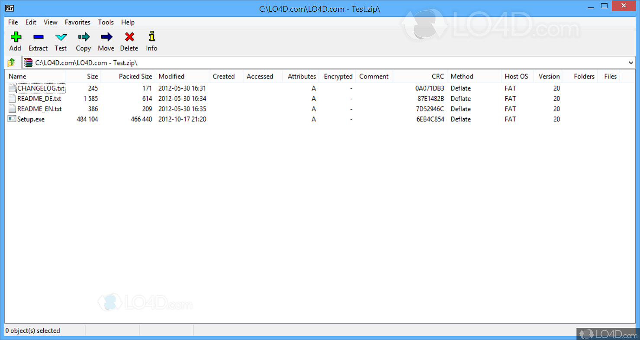
Task: Expand the address path dropdown arrow
Action: (631, 63)
